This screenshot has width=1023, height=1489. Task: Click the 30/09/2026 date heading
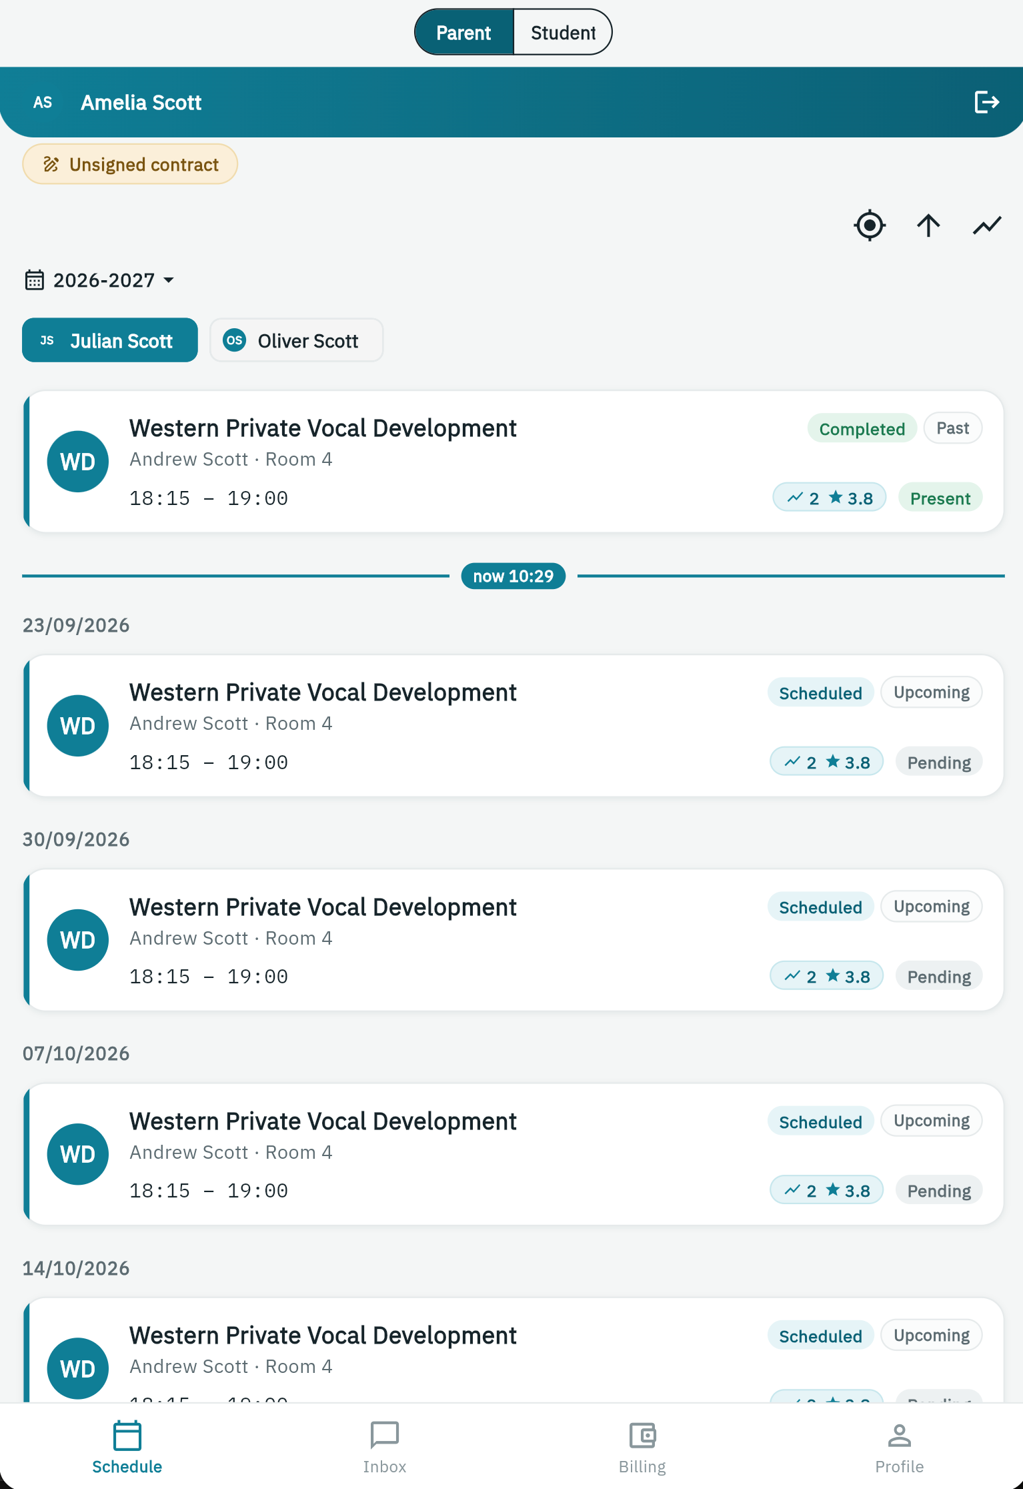pyautogui.click(x=76, y=839)
